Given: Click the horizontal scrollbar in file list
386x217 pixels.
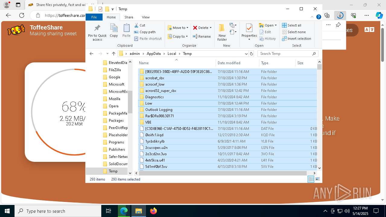Looking at the screenshot, I should pyautogui.click(x=223, y=173).
